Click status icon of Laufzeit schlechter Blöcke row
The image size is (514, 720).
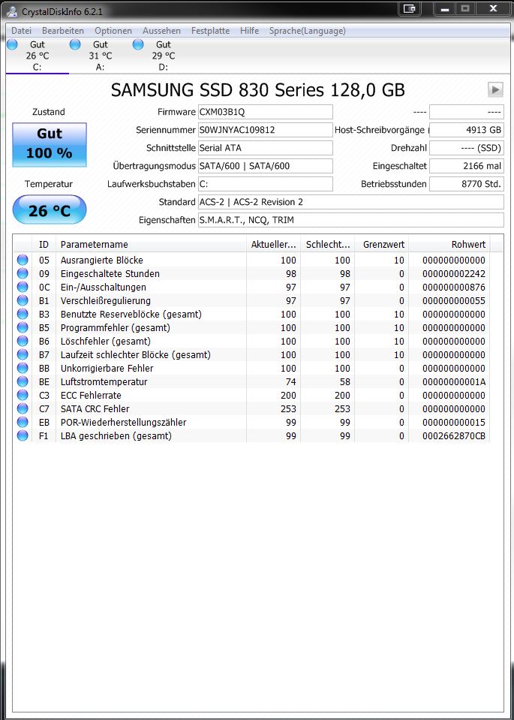[x=23, y=354]
